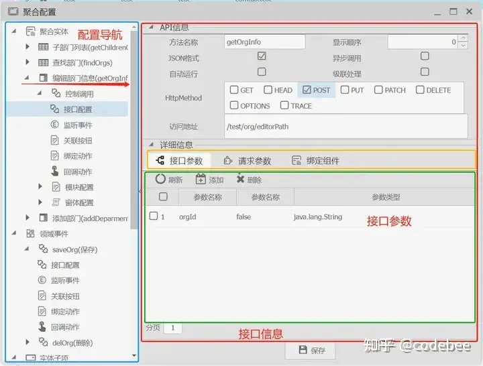The image size is (483, 366).
Task: Click the hand icon of 回调动作 under 控制调用
Action: 54,171
